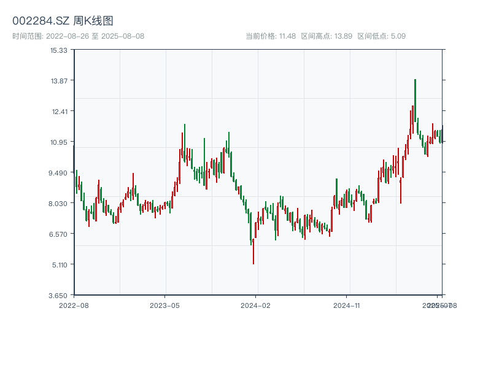Click the y-axis label 15.33
Viewport: 491px width, 368px height.
pos(59,50)
